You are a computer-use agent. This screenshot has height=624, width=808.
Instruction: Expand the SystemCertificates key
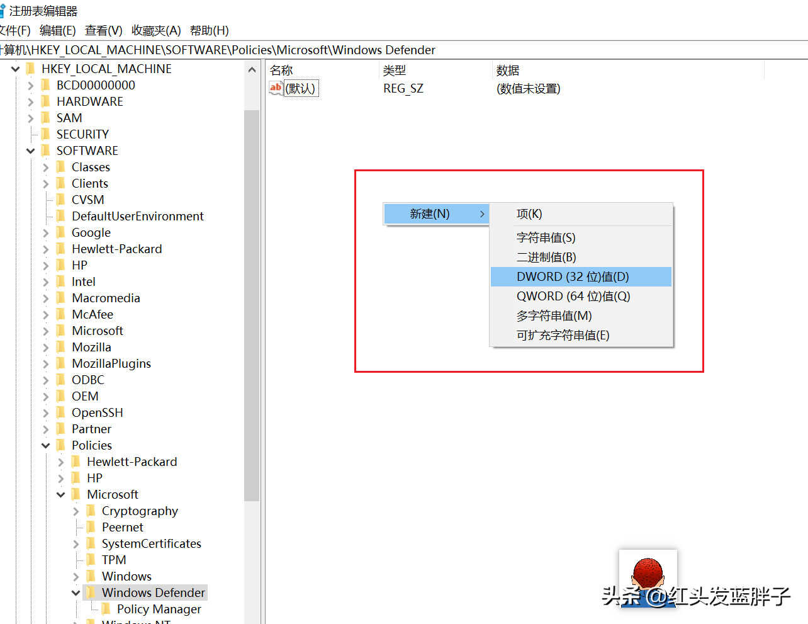pyautogui.click(x=76, y=543)
